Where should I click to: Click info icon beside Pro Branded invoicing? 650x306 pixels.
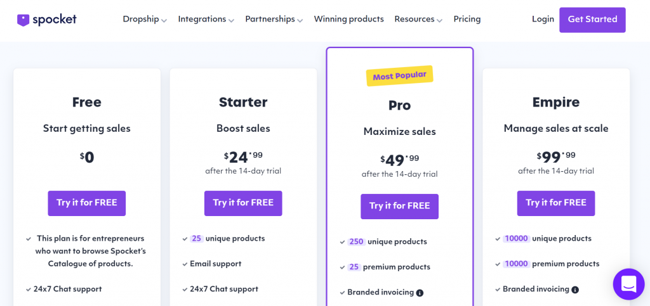coord(420,293)
